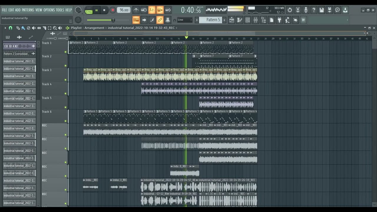Open pattern options arrow left of Pattern 5

197,20
